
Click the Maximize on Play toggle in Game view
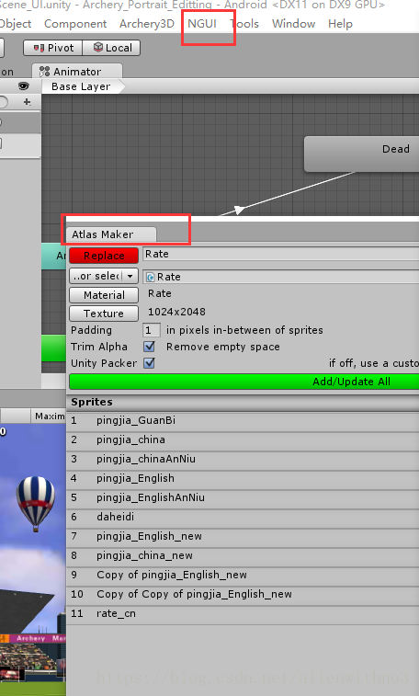coord(49,416)
